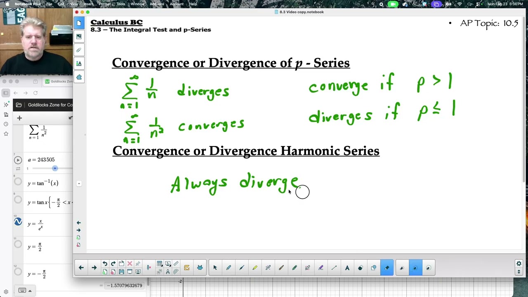Click the Save floppy disk icon
The height and width of the screenshot is (297, 528).
[121, 272]
